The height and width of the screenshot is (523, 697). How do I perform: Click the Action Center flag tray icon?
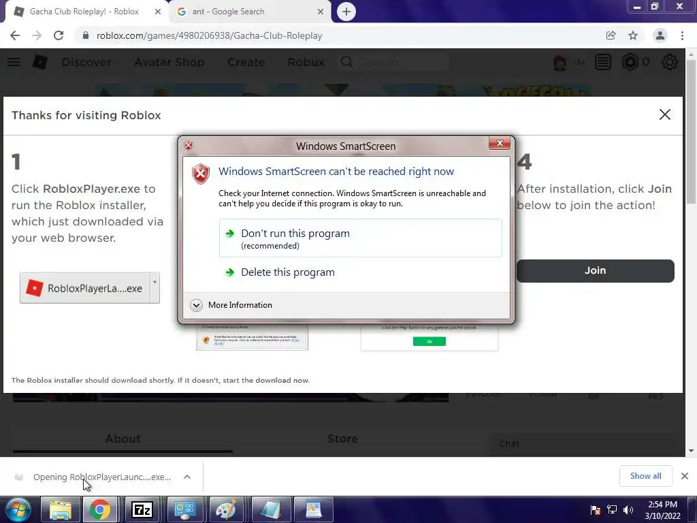(x=596, y=510)
